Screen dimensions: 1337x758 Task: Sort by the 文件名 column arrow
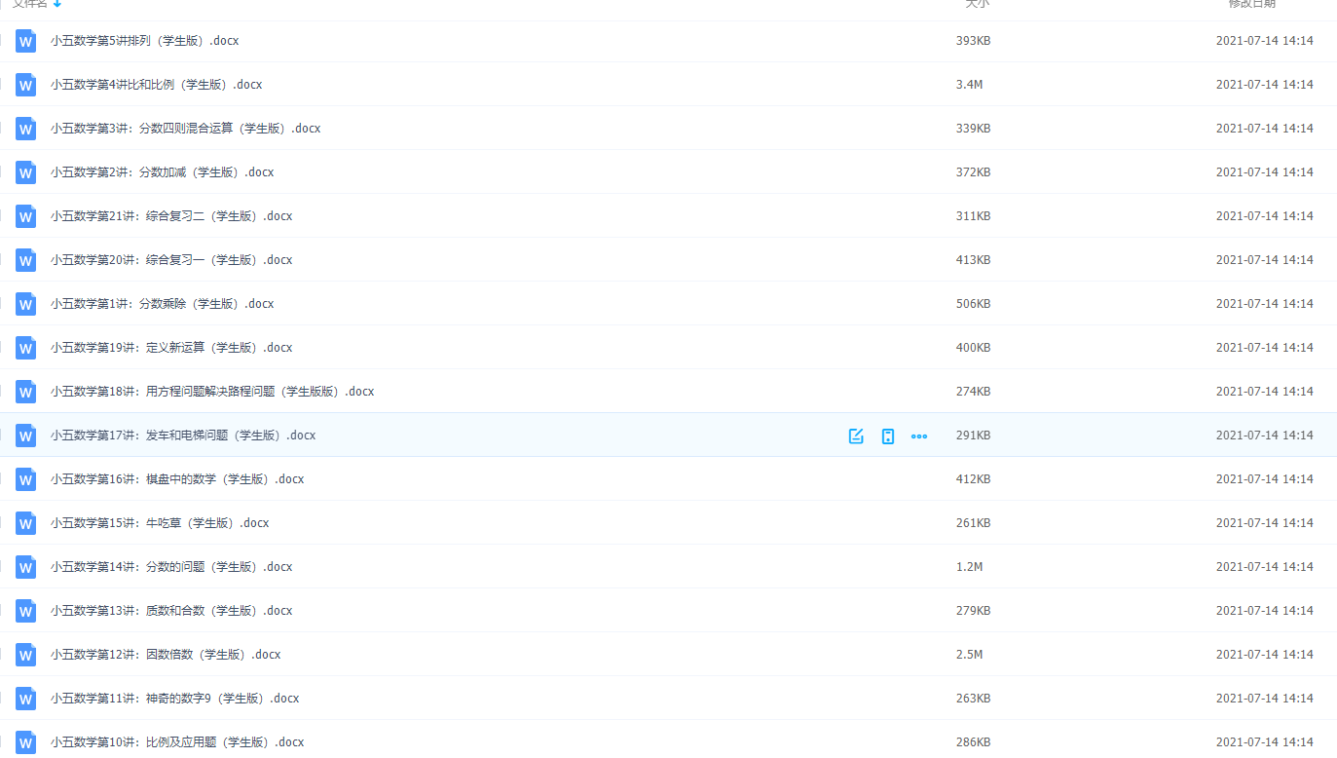[57, 4]
